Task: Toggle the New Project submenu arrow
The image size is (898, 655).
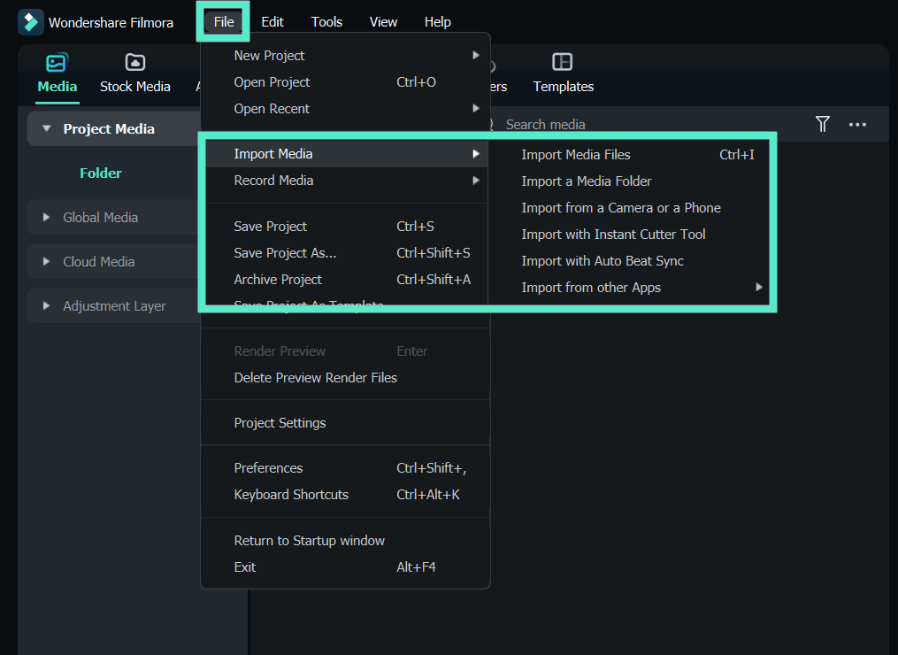Action: pos(476,54)
